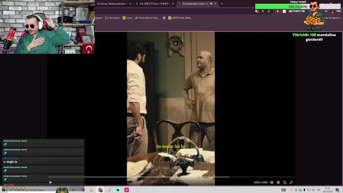
Task: Close the "X'te 世界バズリズム" tab
Action: [x=173, y=4]
